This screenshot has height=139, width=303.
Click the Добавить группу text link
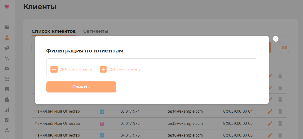pos(124,69)
